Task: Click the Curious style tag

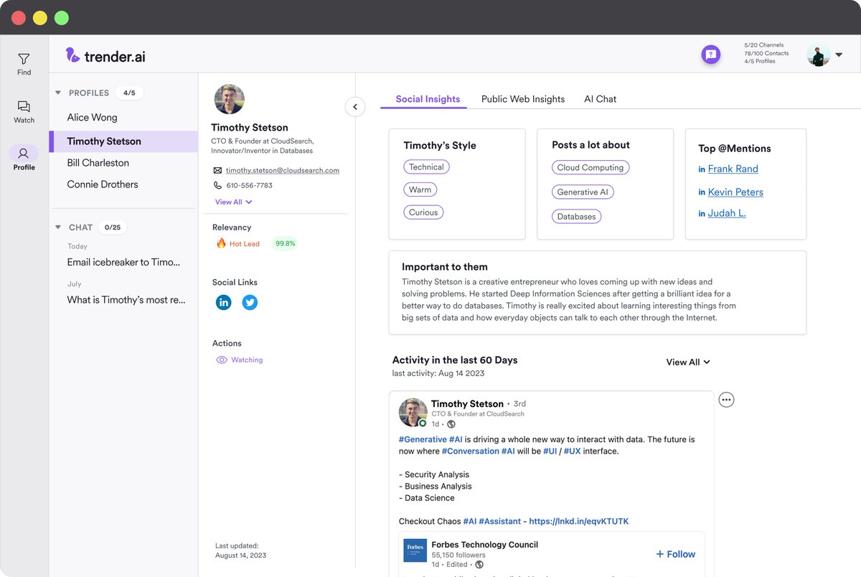Action: pyautogui.click(x=423, y=212)
